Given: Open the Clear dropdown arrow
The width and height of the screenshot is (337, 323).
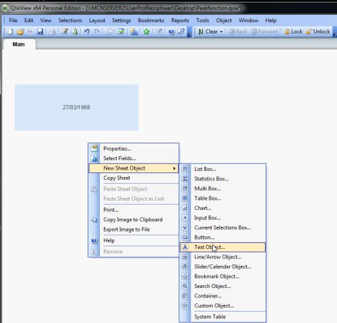Looking at the screenshot, I should [221, 32].
